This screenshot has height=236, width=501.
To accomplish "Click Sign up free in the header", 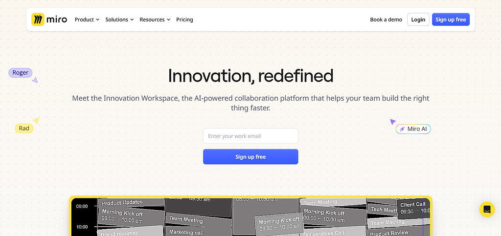I will tap(451, 20).
